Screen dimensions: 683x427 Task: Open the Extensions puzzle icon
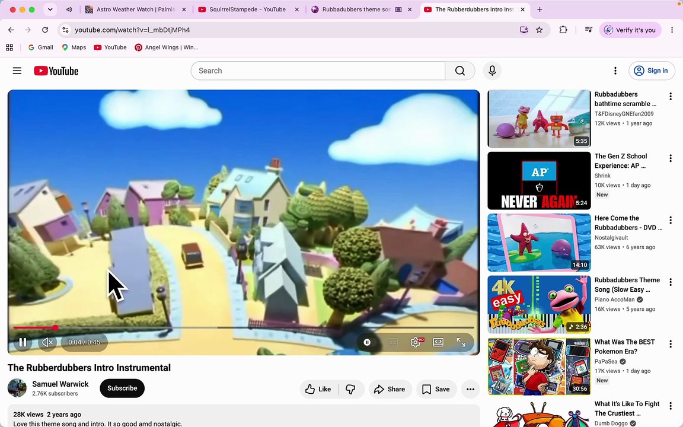pos(563,30)
